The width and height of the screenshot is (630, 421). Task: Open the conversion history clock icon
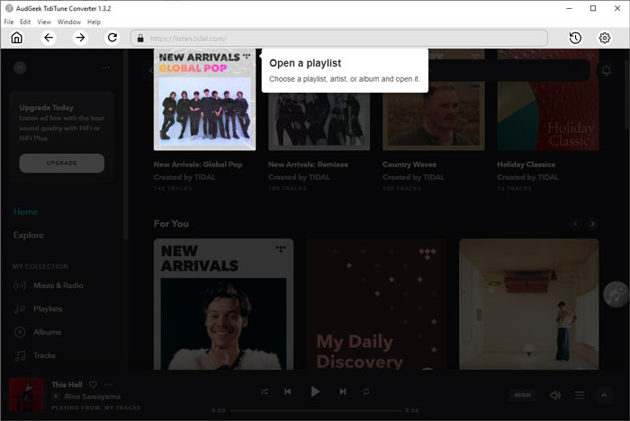coord(575,38)
